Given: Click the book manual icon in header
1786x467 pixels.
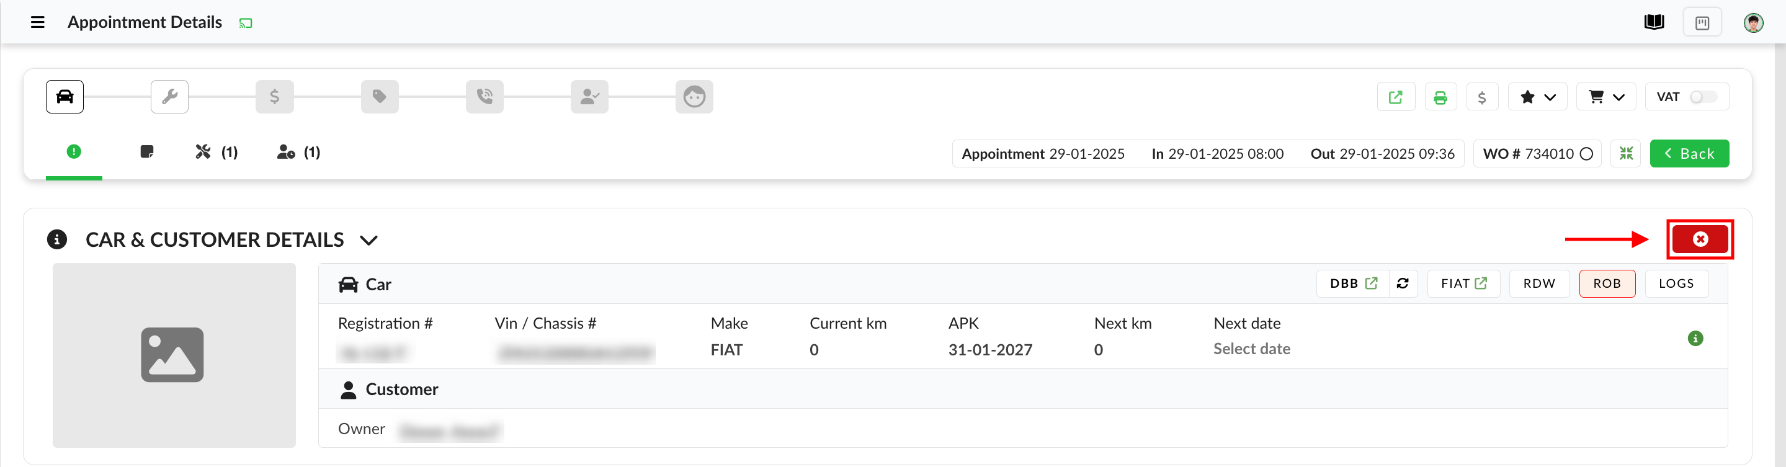Looking at the screenshot, I should [x=1654, y=22].
